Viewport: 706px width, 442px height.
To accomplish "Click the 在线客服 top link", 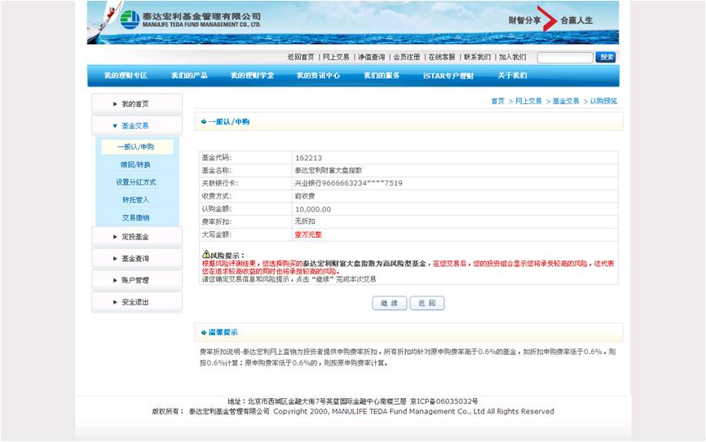I will click(x=442, y=57).
